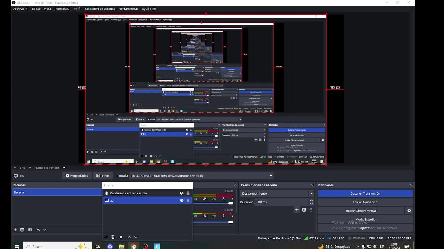Viewport: 444px width, 249px height.
Task: Open the Ayuda menu
Action: (x=149, y=9)
